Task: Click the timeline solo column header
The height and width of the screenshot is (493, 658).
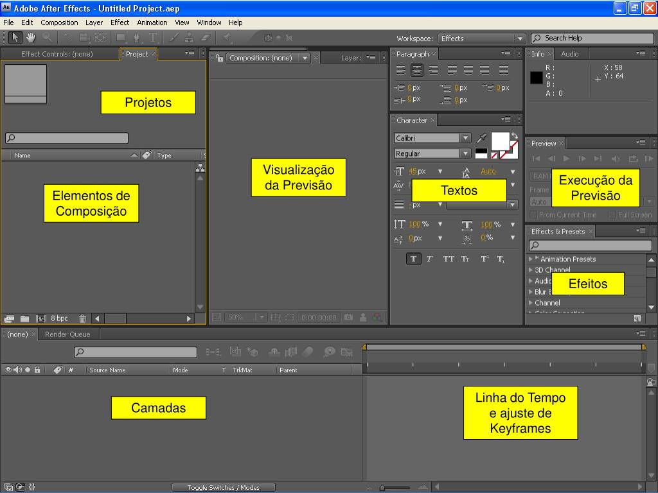Action: (28, 370)
